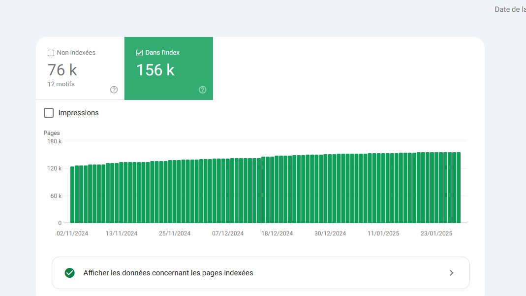526x296 pixels.
Task: Open Afficher les données concernant les pages indexées
Action: (x=261, y=273)
